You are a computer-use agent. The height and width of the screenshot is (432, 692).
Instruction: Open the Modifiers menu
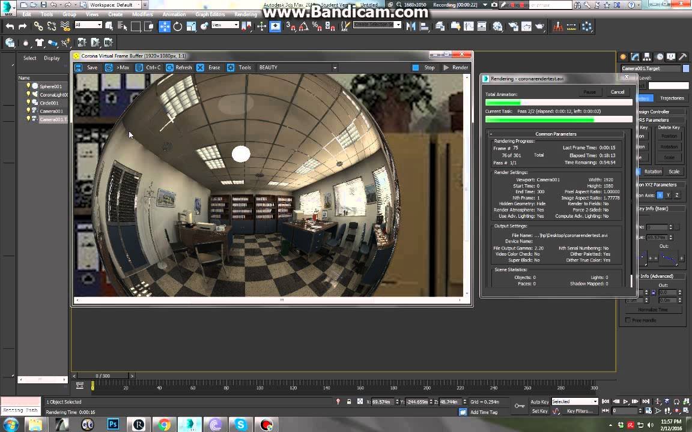142,14
